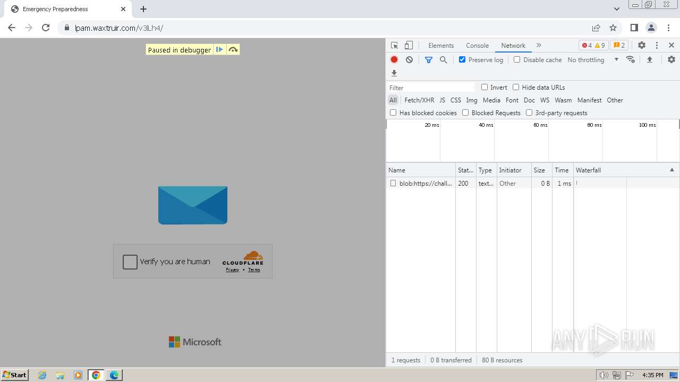Enable Blocked Requests checkbox

click(x=465, y=113)
